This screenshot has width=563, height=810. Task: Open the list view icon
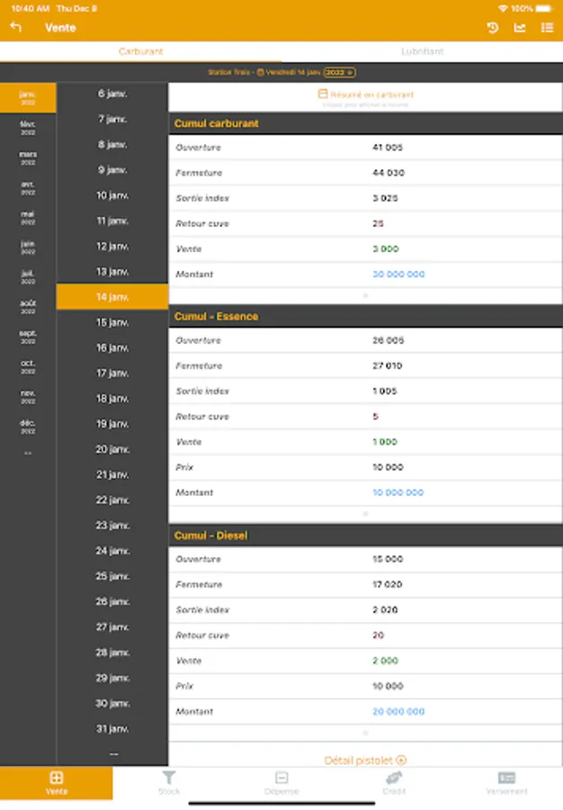tap(547, 28)
